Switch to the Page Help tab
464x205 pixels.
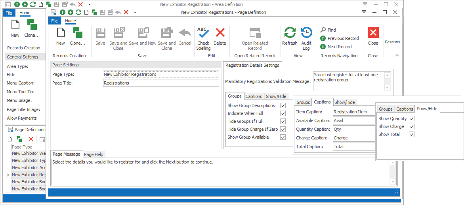click(x=93, y=154)
